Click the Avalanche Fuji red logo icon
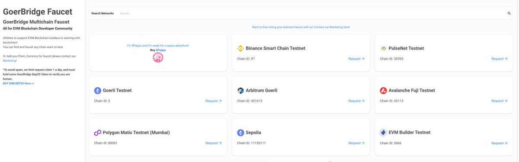The height and width of the screenshot is (162, 519). 383,90
